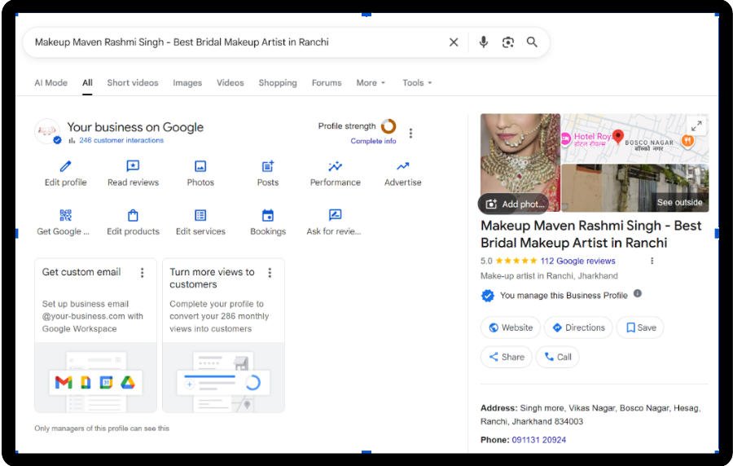Click the Advertise trend icon

[x=403, y=166]
